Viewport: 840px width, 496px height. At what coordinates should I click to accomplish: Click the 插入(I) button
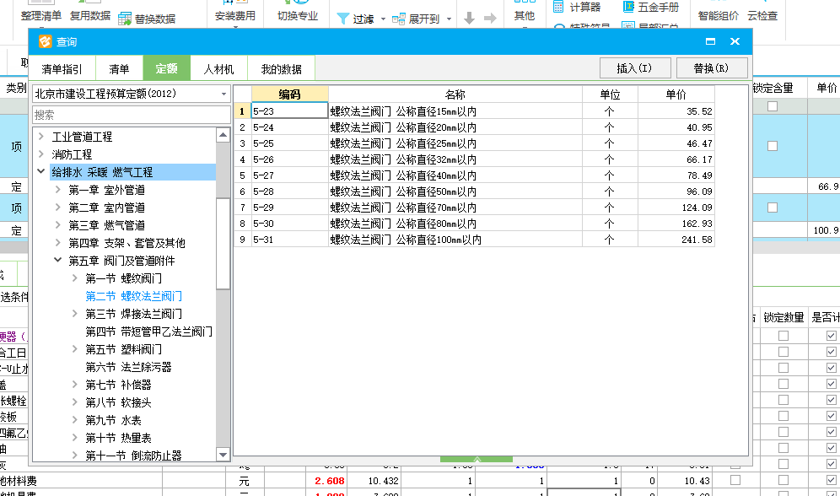634,68
